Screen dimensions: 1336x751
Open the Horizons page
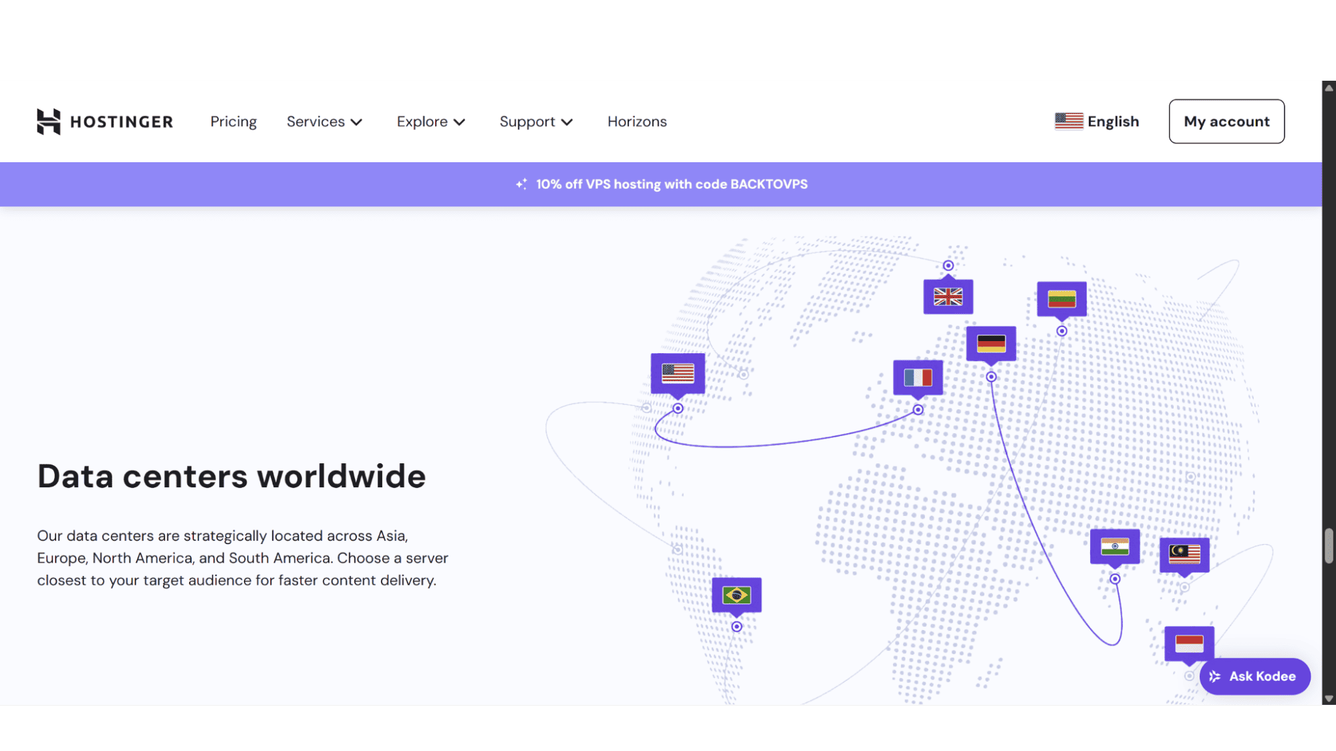pos(637,121)
